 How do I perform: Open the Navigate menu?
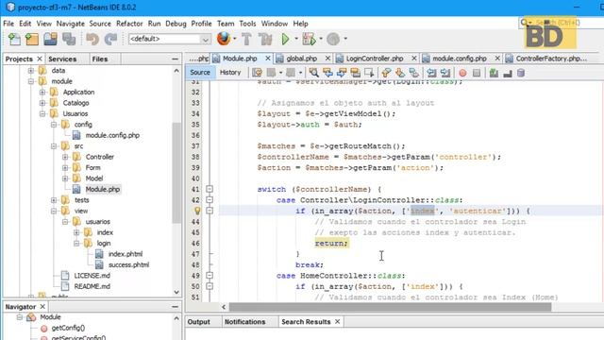point(71,24)
